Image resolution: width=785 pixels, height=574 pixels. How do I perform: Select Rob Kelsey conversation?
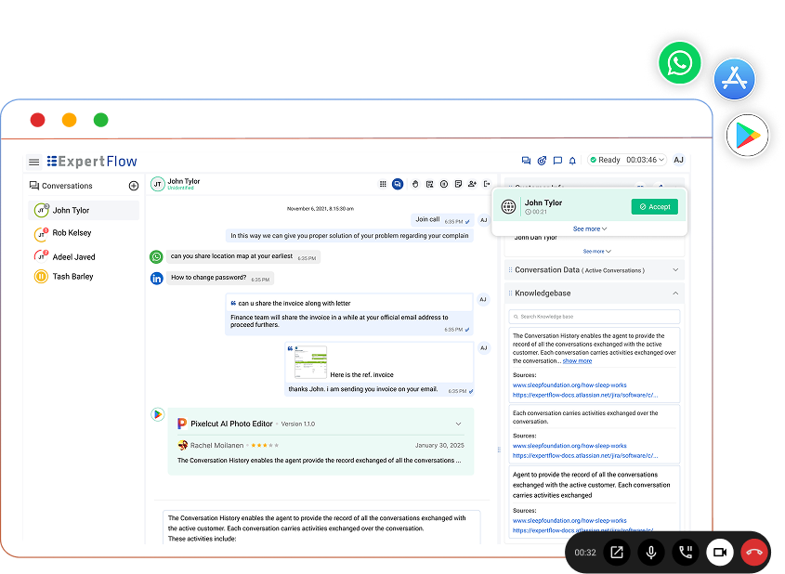[72, 233]
